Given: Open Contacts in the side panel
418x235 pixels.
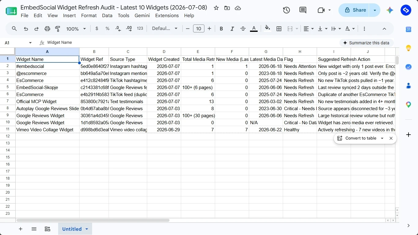Looking at the screenshot, I should (409, 86).
